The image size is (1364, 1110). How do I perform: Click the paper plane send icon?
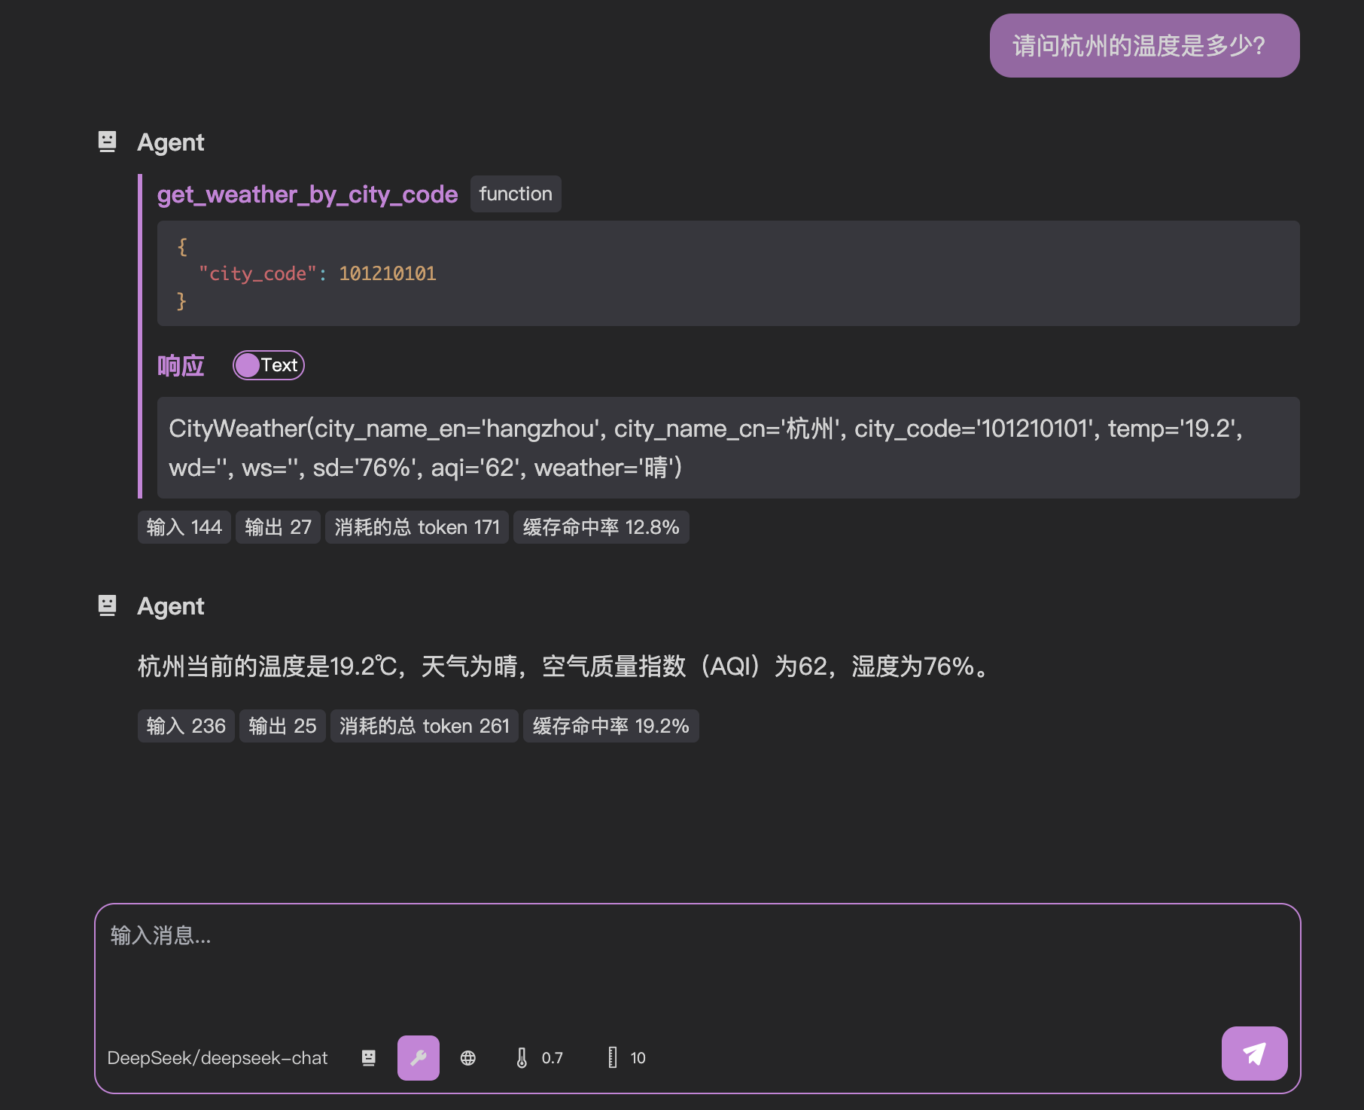click(1253, 1054)
